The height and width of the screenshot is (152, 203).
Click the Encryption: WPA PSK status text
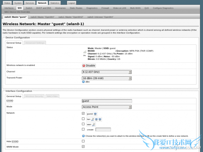[135, 51]
